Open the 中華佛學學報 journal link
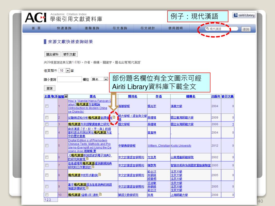 pyautogui.click(x=127, y=146)
